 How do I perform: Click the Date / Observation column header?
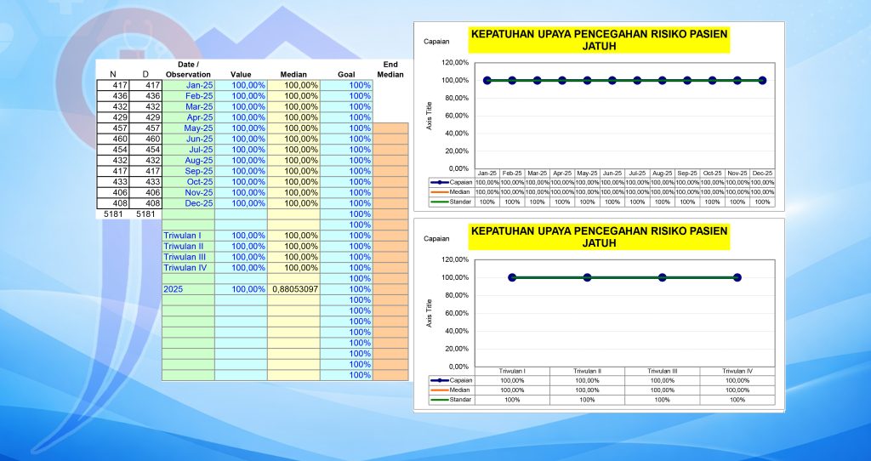tap(188, 69)
